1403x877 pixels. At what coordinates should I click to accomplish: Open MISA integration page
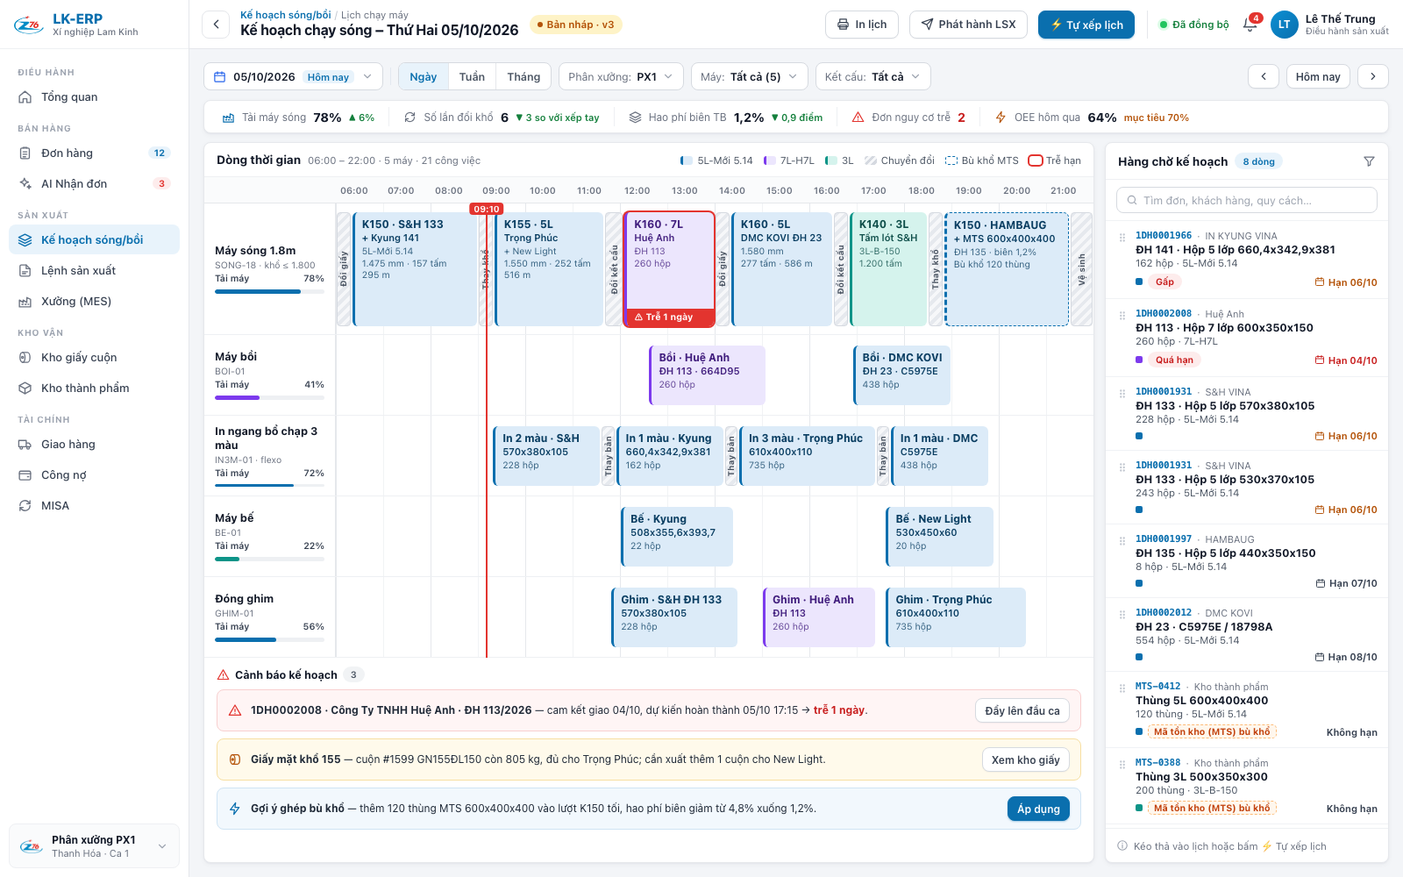94,505
